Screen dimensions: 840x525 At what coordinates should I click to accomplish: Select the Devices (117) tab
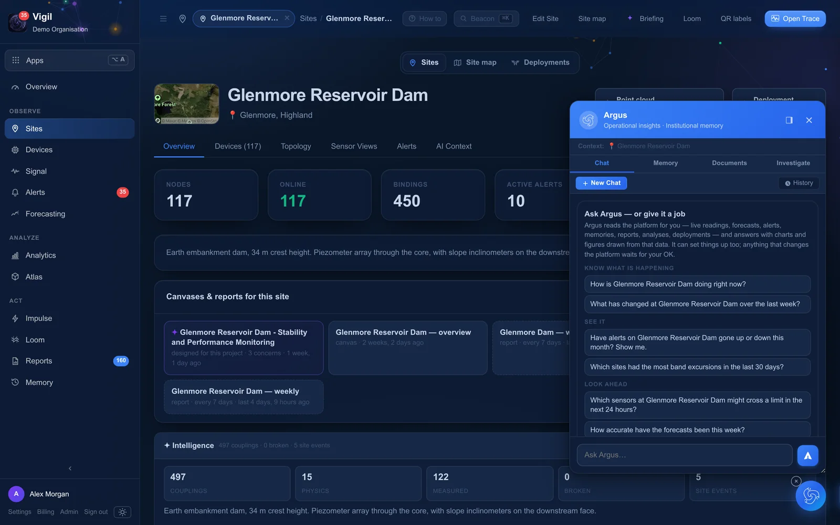click(x=238, y=146)
